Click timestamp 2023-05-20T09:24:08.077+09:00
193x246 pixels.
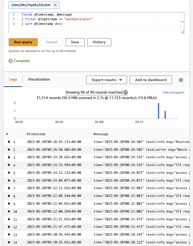pyautogui.click(x=54, y=180)
